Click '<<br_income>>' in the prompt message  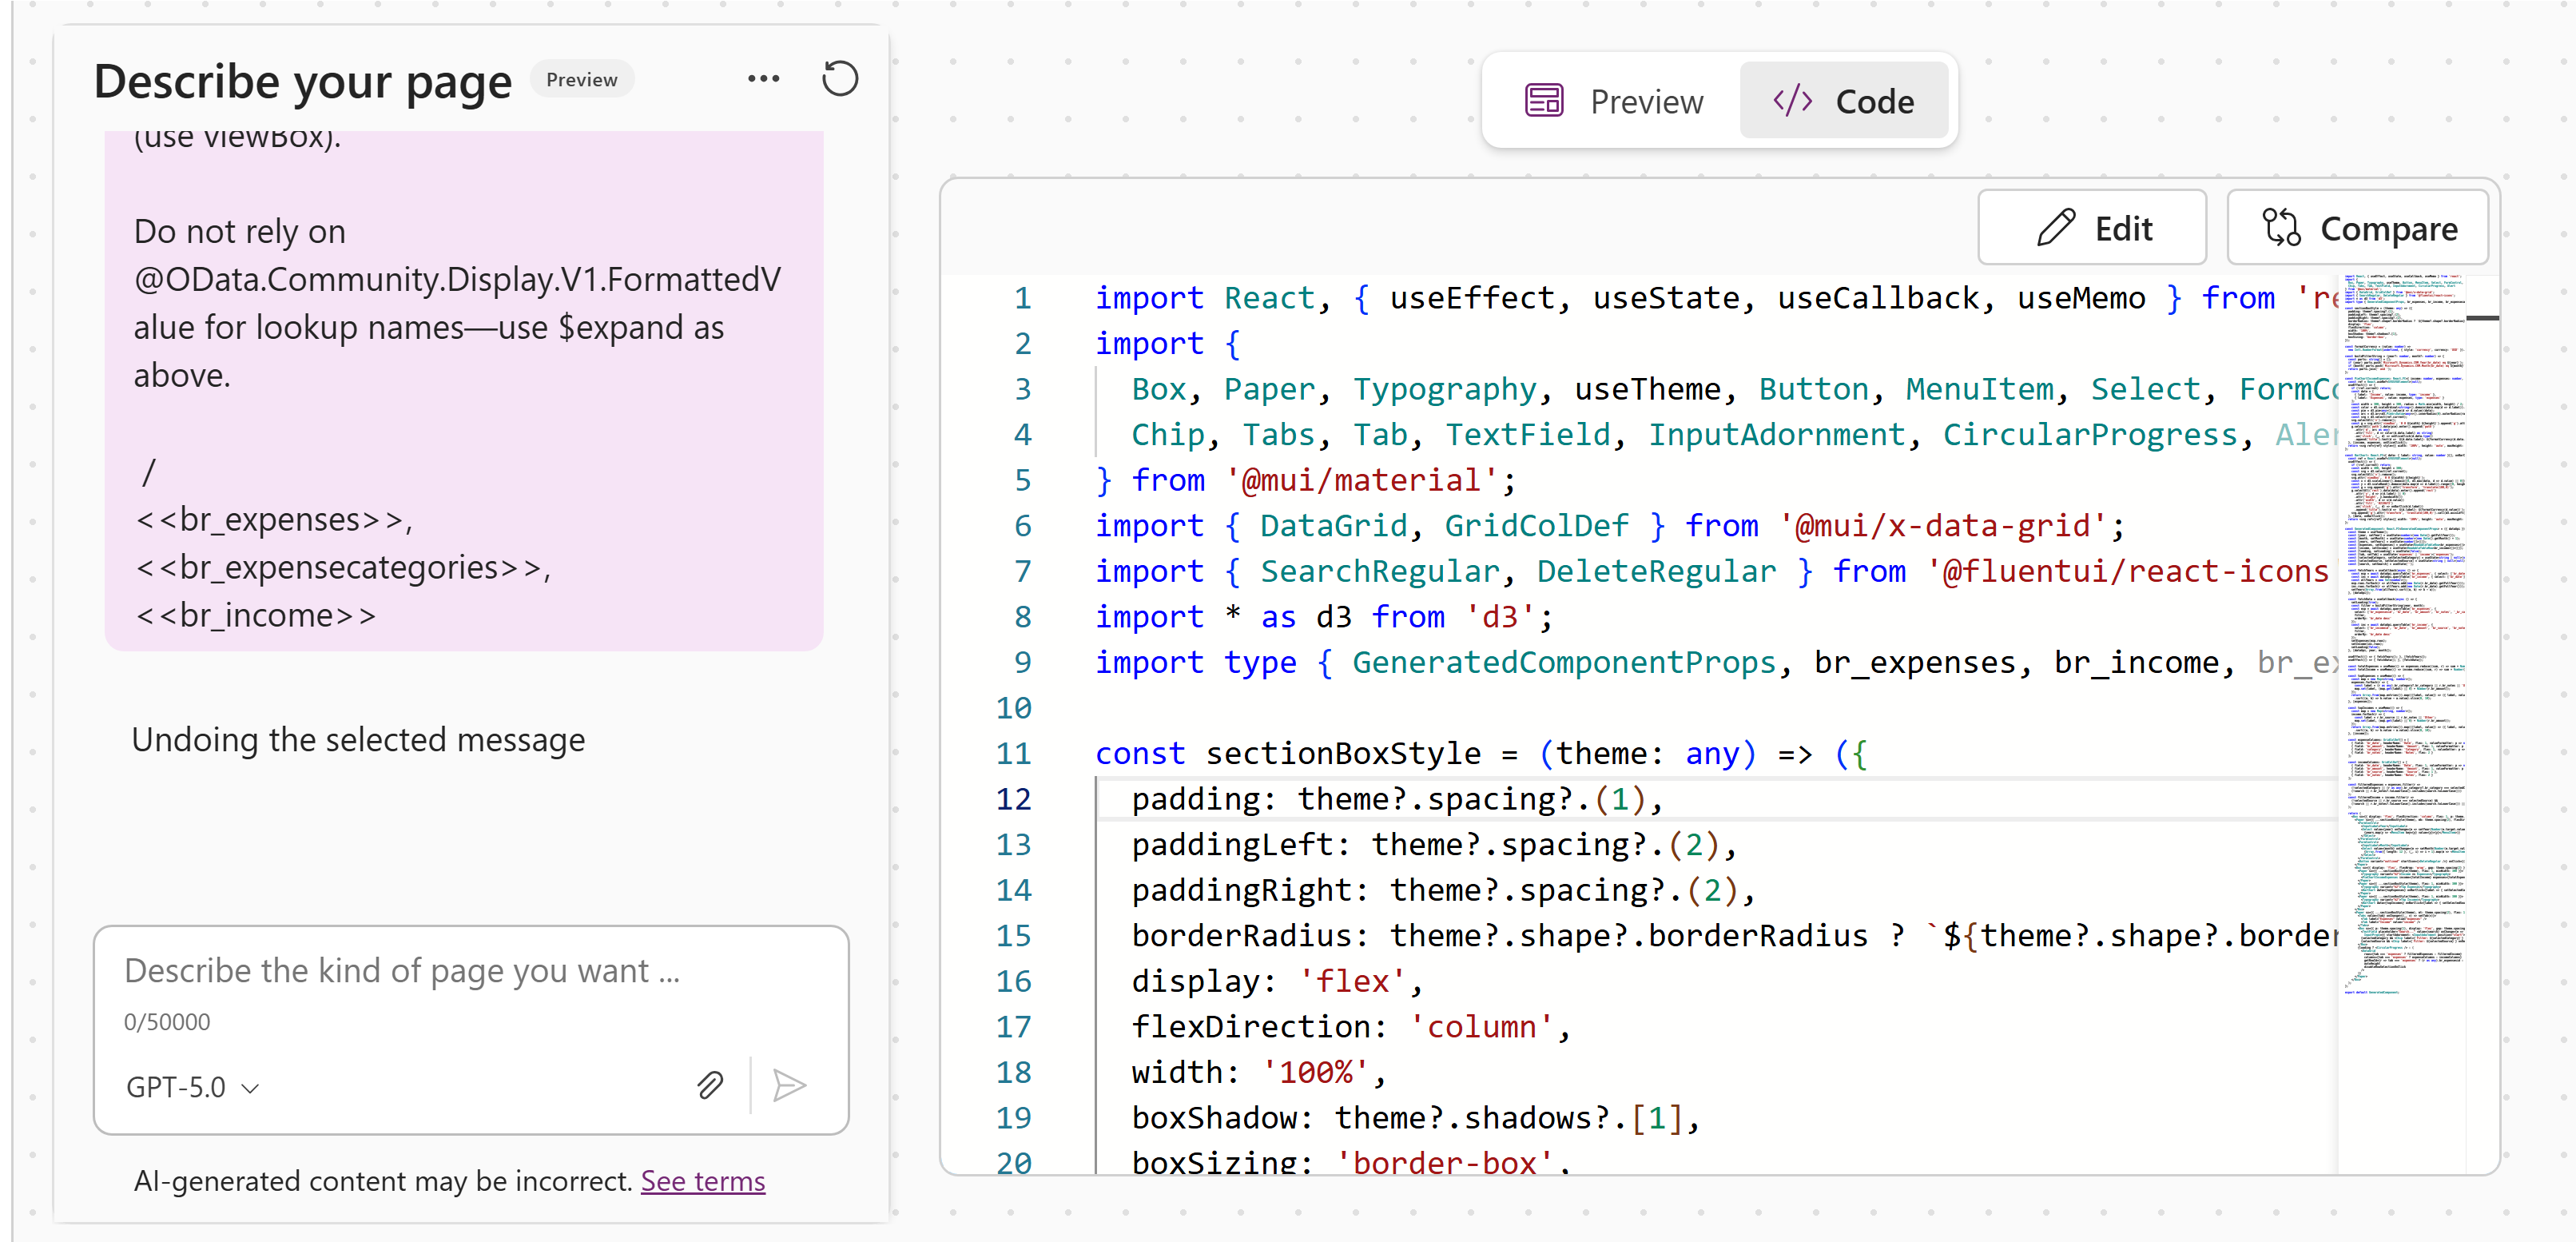point(256,616)
